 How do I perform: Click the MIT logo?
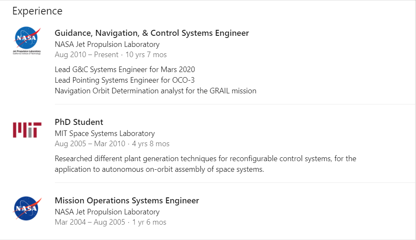coord(27,130)
